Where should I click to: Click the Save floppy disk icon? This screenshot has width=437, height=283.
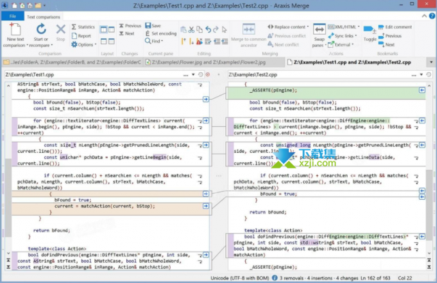[x=148, y=25]
